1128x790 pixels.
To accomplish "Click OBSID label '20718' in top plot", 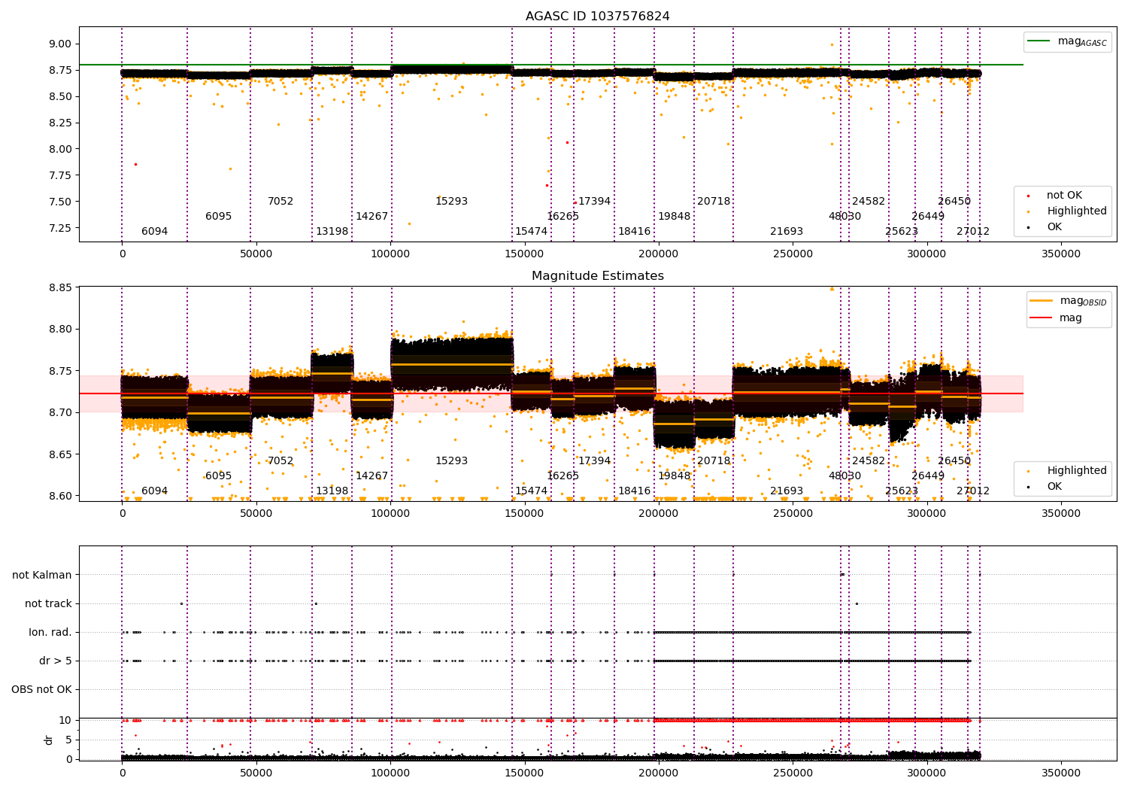I will (x=714, y=202).
